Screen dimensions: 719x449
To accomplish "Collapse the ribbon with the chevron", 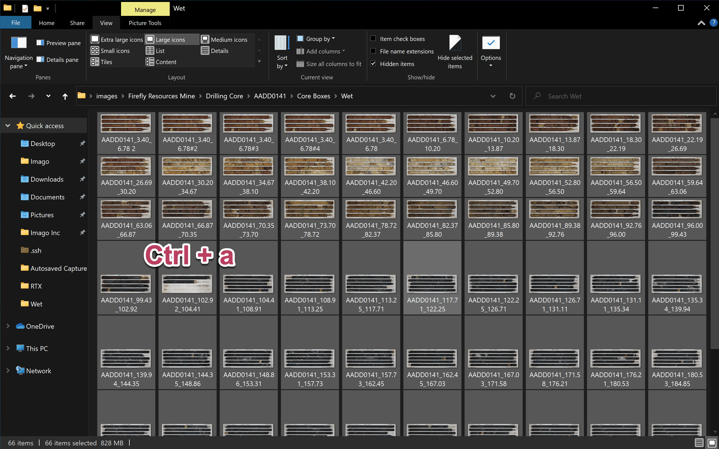I will [x=701, y=23].
